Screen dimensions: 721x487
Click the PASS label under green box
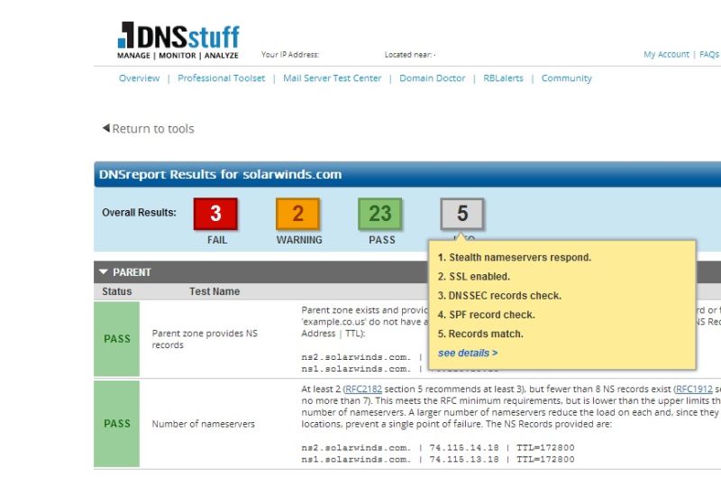click(381, 240)
